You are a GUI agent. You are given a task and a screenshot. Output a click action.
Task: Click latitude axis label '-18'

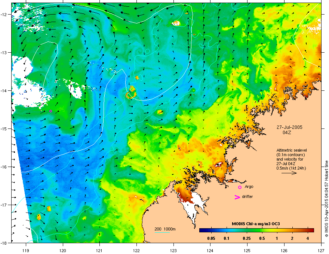tap(4, 243)
